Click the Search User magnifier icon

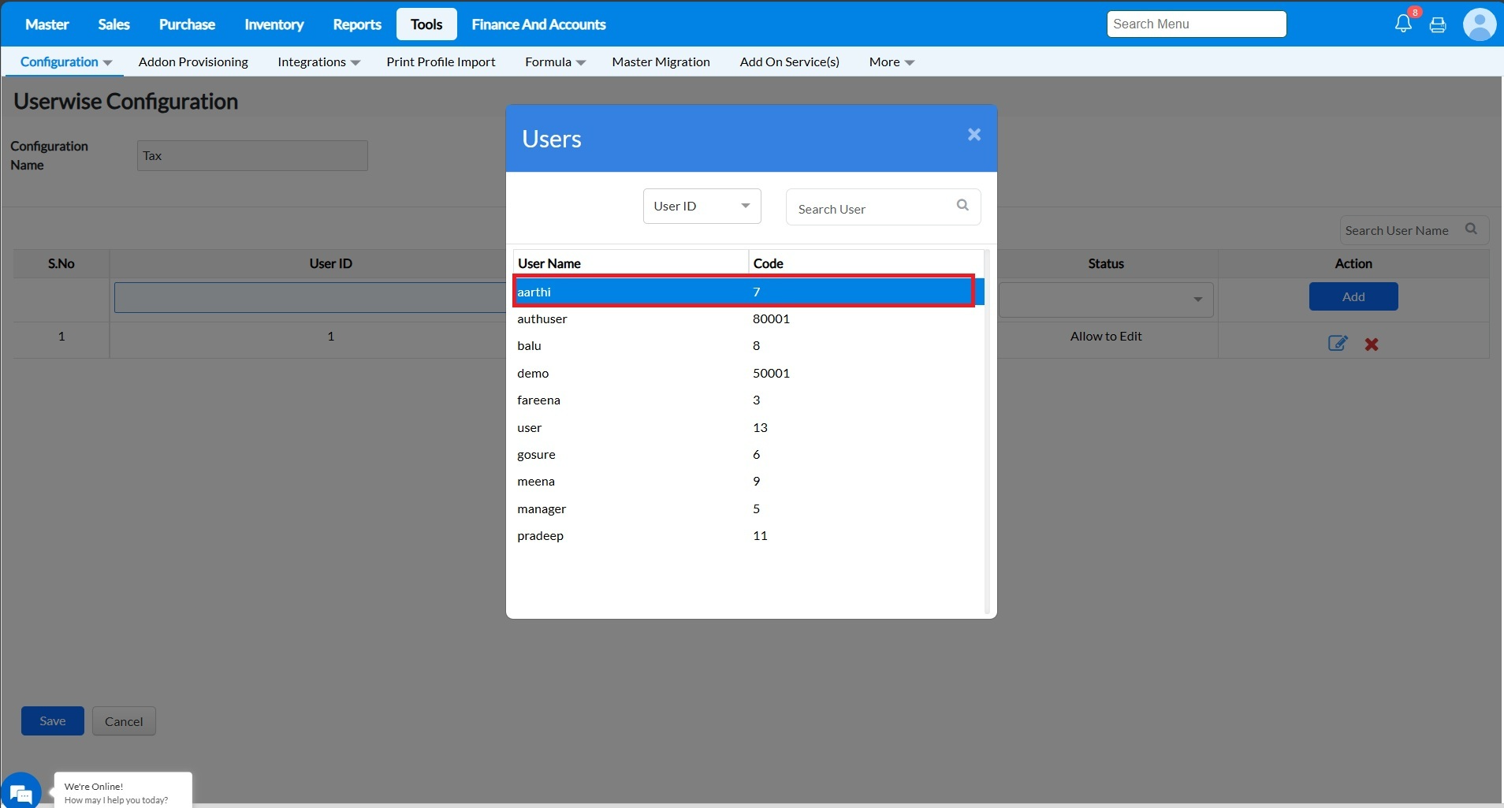962,205
